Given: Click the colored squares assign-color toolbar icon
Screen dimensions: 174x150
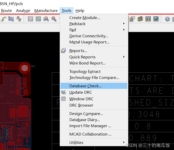Looking at the screenshot, I should click(x=132, y=19).
